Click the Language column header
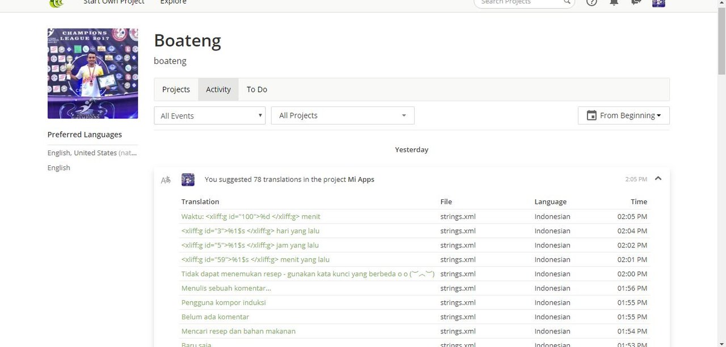This screenshot has height=347, width=726. (x=550, y=202)
